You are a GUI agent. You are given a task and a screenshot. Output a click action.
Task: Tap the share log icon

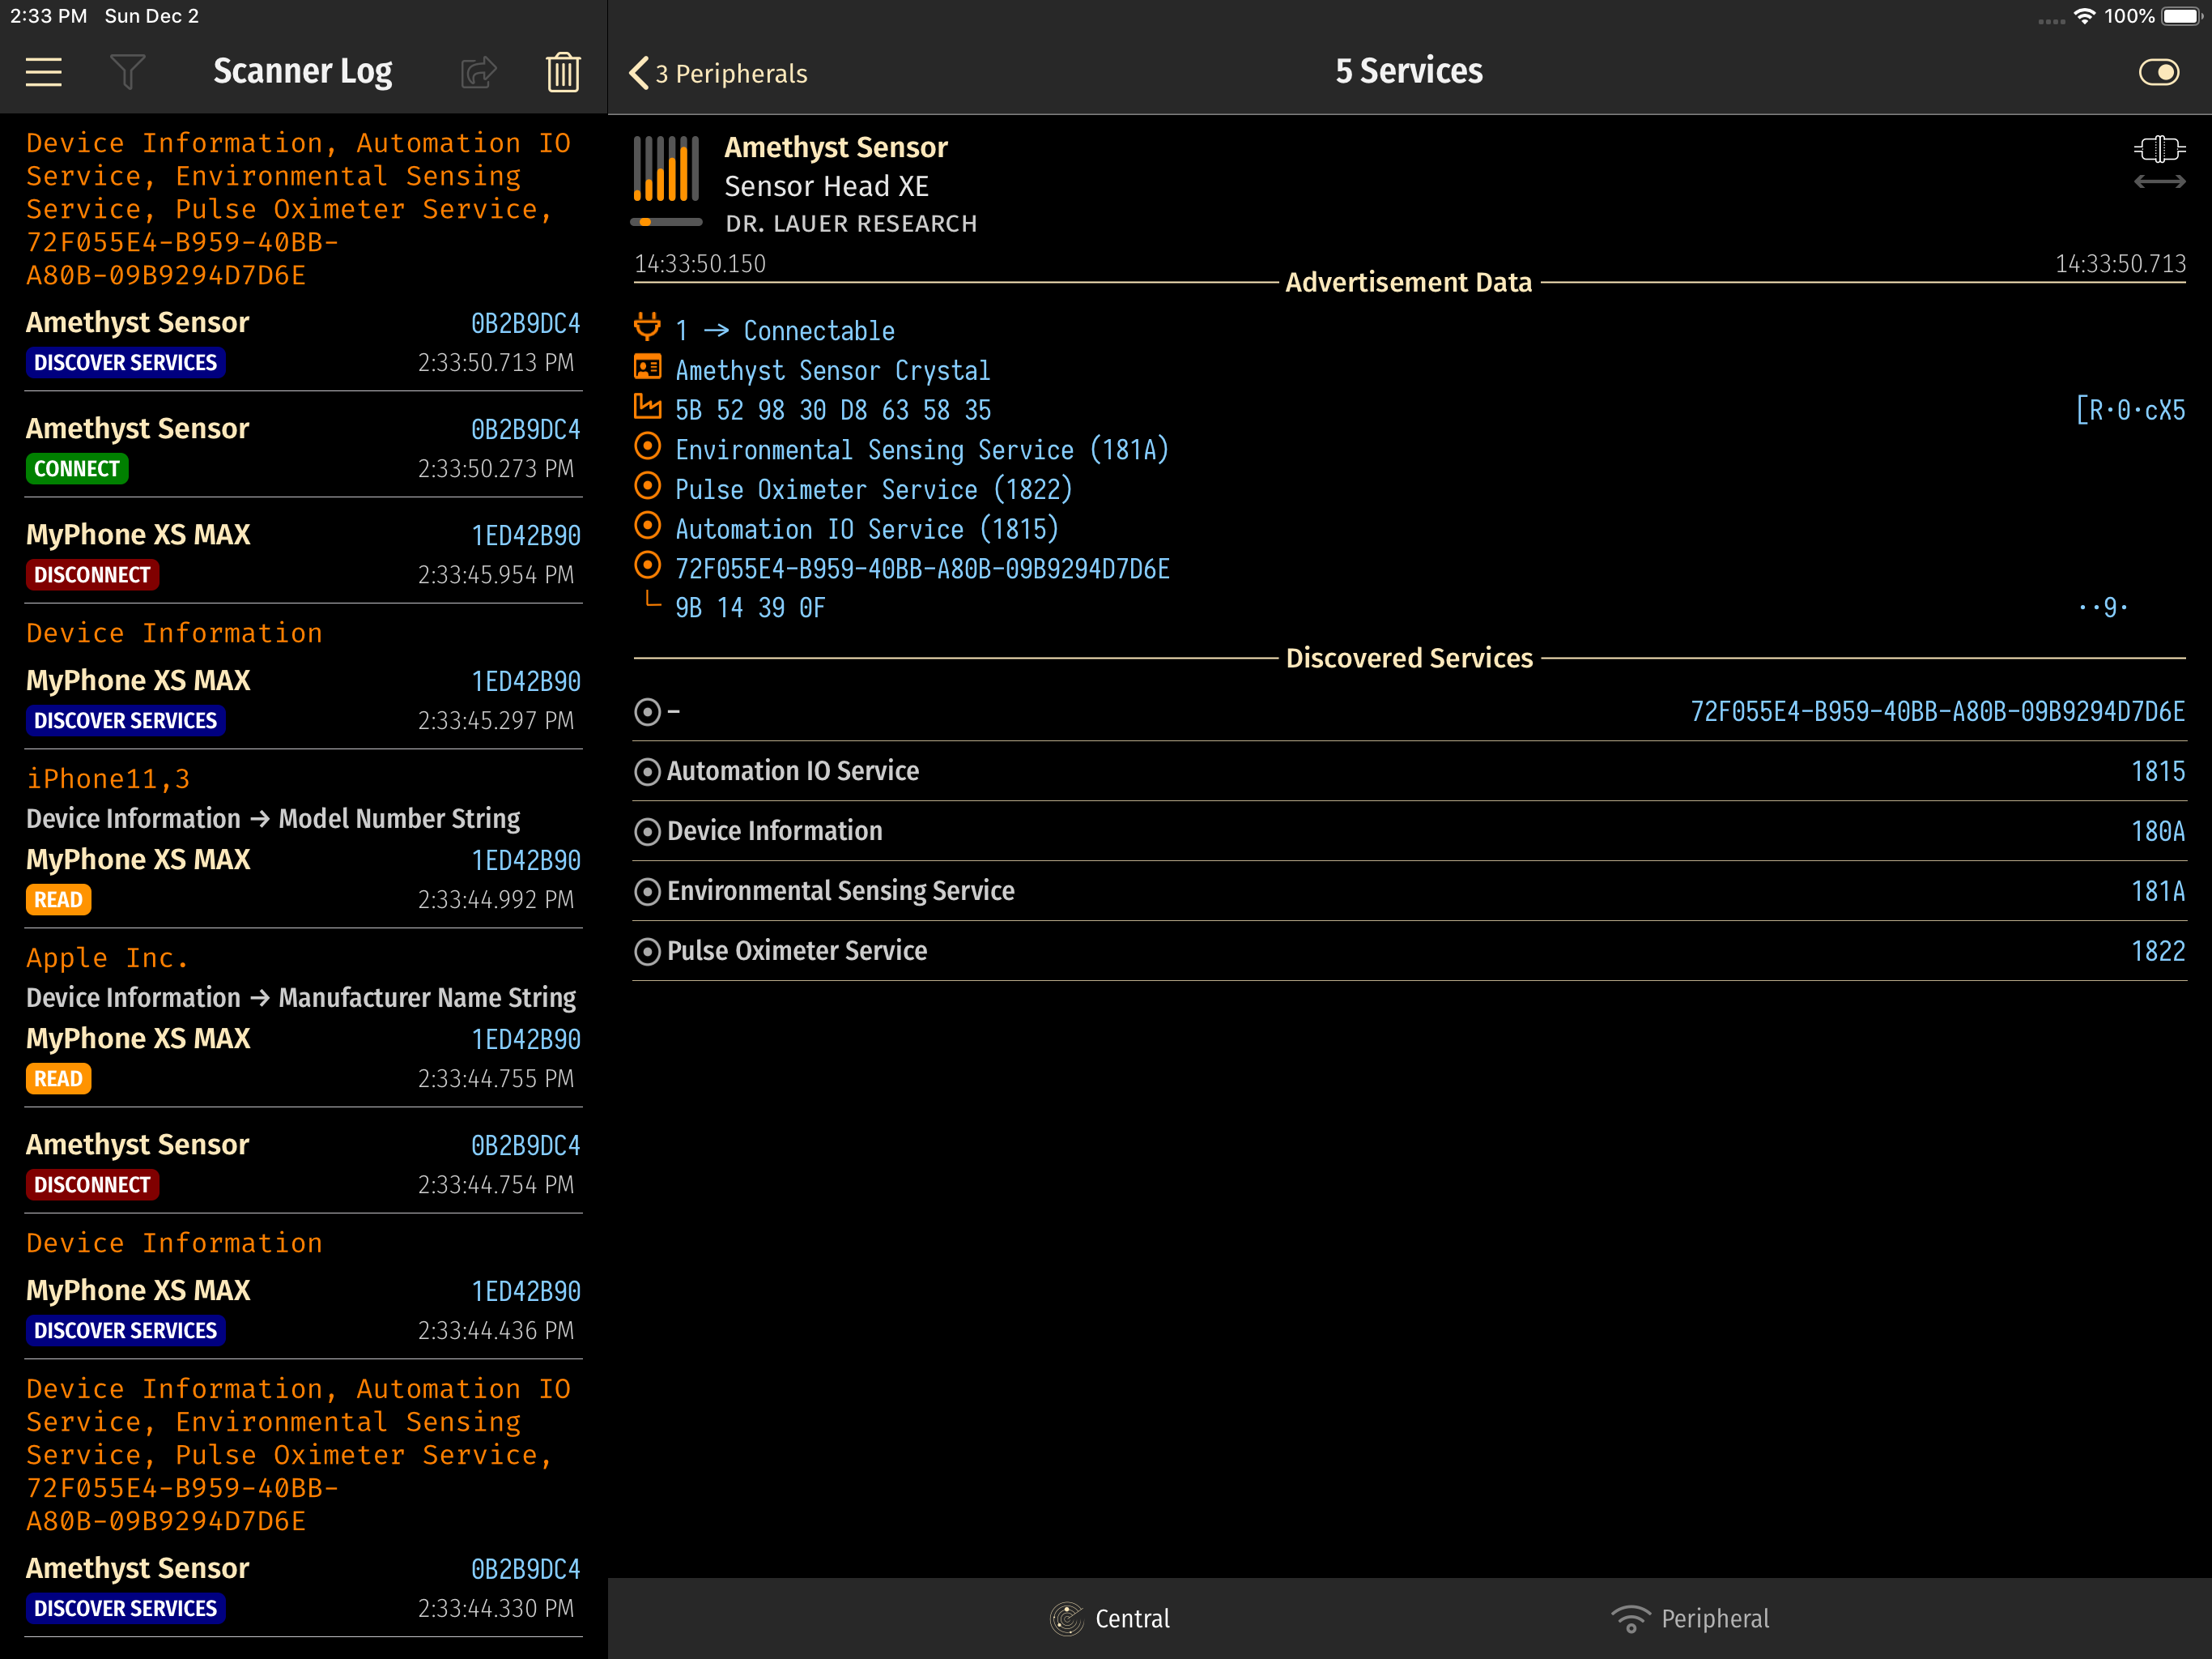point(479,72)
